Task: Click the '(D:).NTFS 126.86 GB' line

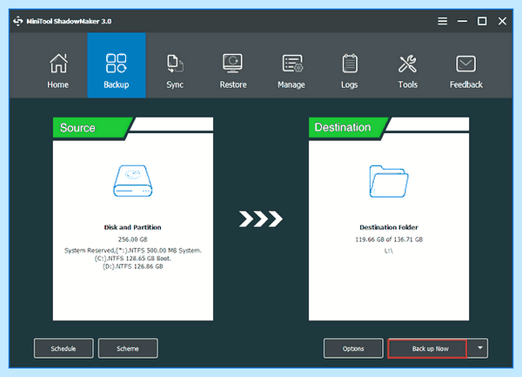Action: [133, 266]
